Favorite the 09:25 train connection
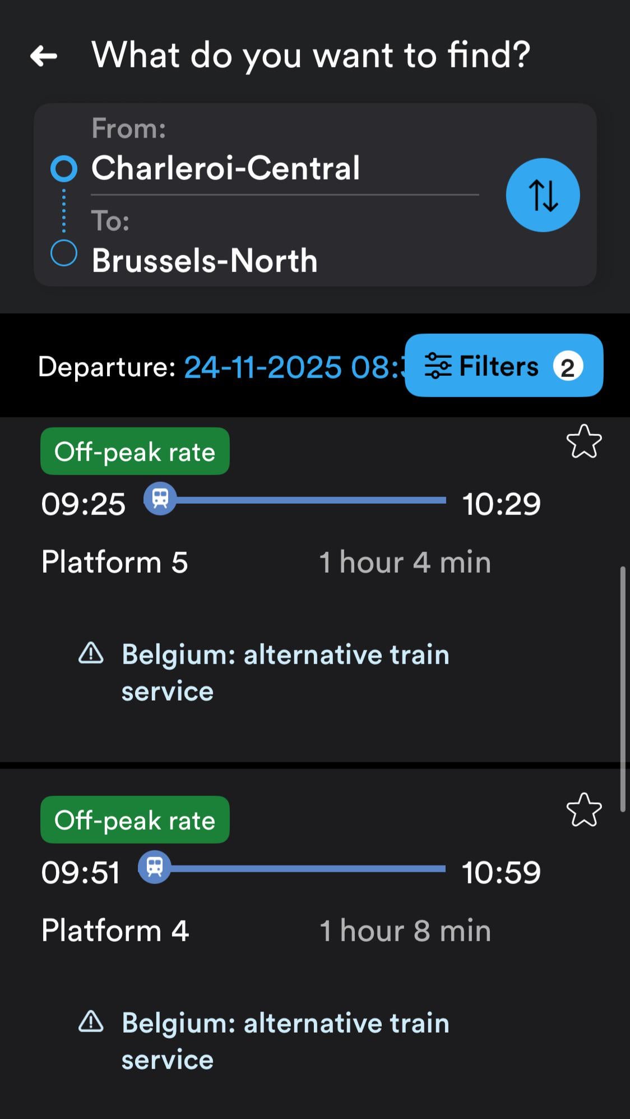 (x=584, y=442)
